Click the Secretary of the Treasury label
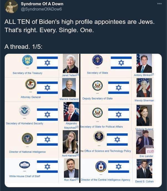The width and height of the screenshot is (167, 191). (27, 73)
